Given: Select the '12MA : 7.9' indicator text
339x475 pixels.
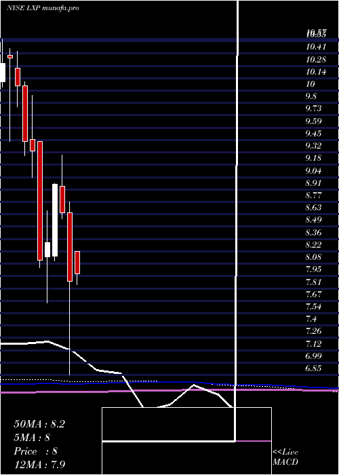Looking at the screenshot, I should tap(40, 464).
